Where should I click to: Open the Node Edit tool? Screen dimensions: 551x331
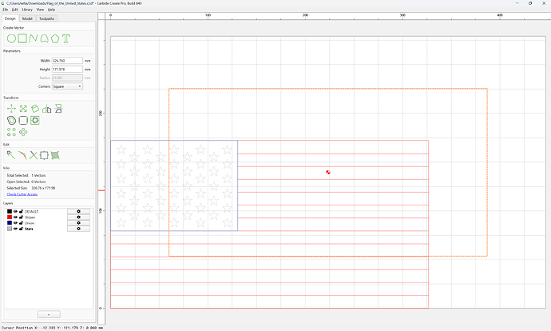tap(11, 155)
